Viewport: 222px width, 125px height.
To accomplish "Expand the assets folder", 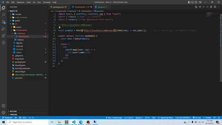I will (11, 27).
